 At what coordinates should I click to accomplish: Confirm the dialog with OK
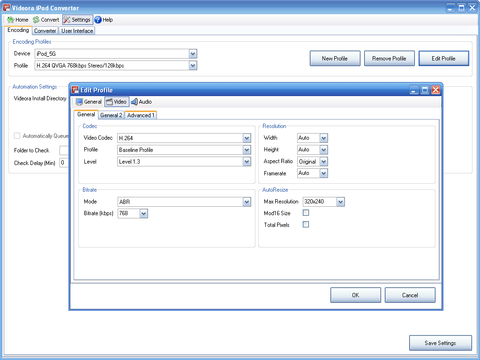(355, 295)
